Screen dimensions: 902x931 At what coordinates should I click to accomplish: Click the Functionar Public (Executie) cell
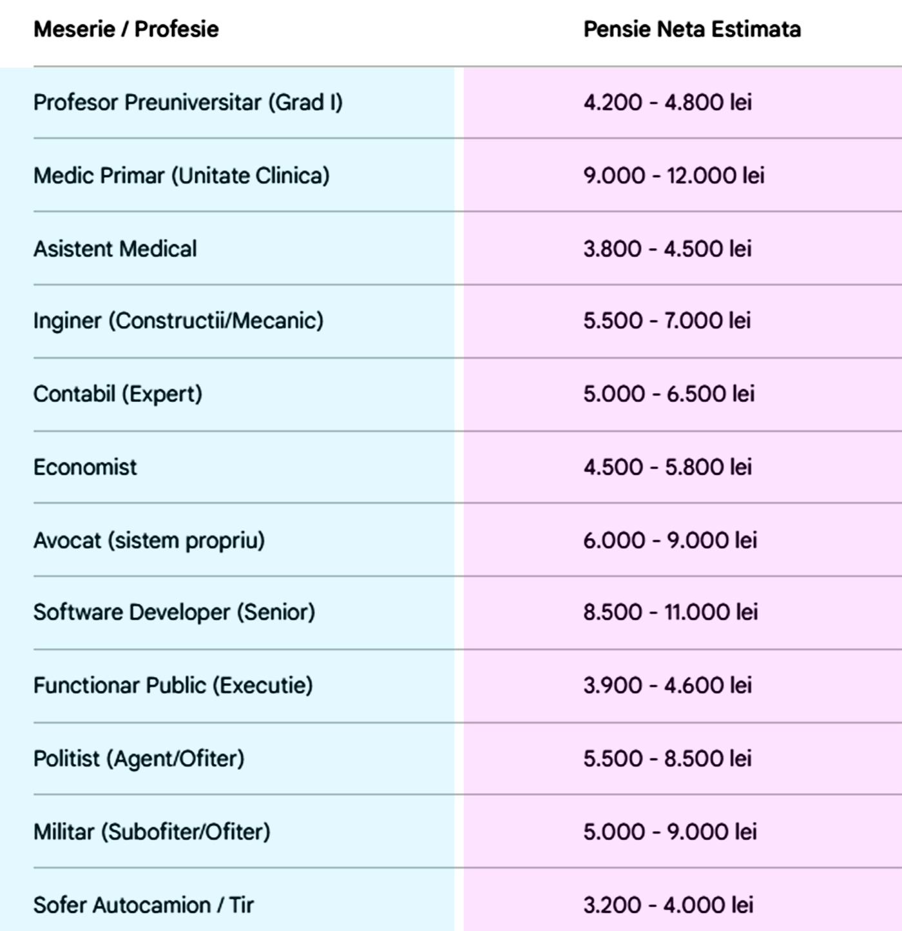173,686
